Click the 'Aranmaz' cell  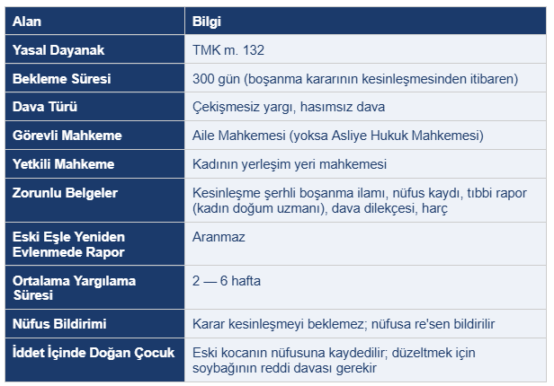[x=219, y=237]
